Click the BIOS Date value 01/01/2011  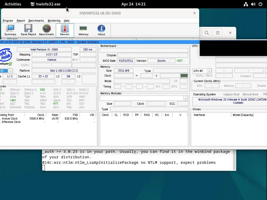pos(126,61)
